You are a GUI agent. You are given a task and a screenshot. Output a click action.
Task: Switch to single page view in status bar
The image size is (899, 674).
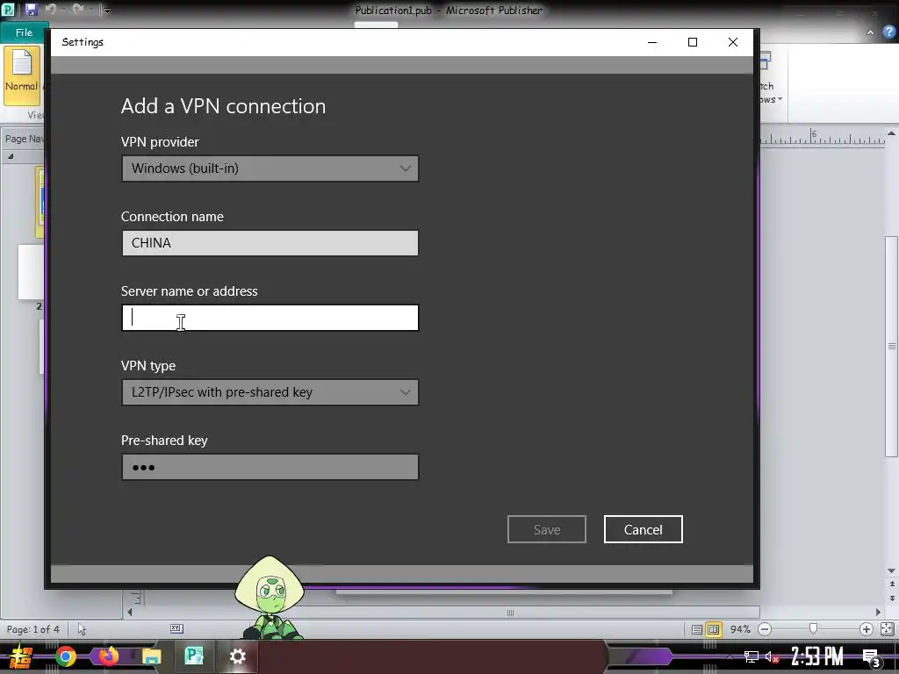(x=696, y=629)
